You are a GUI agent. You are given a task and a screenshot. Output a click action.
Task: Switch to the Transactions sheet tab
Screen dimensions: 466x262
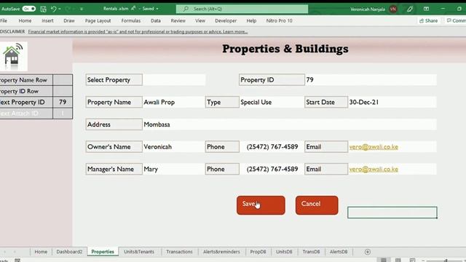[179, 252]
